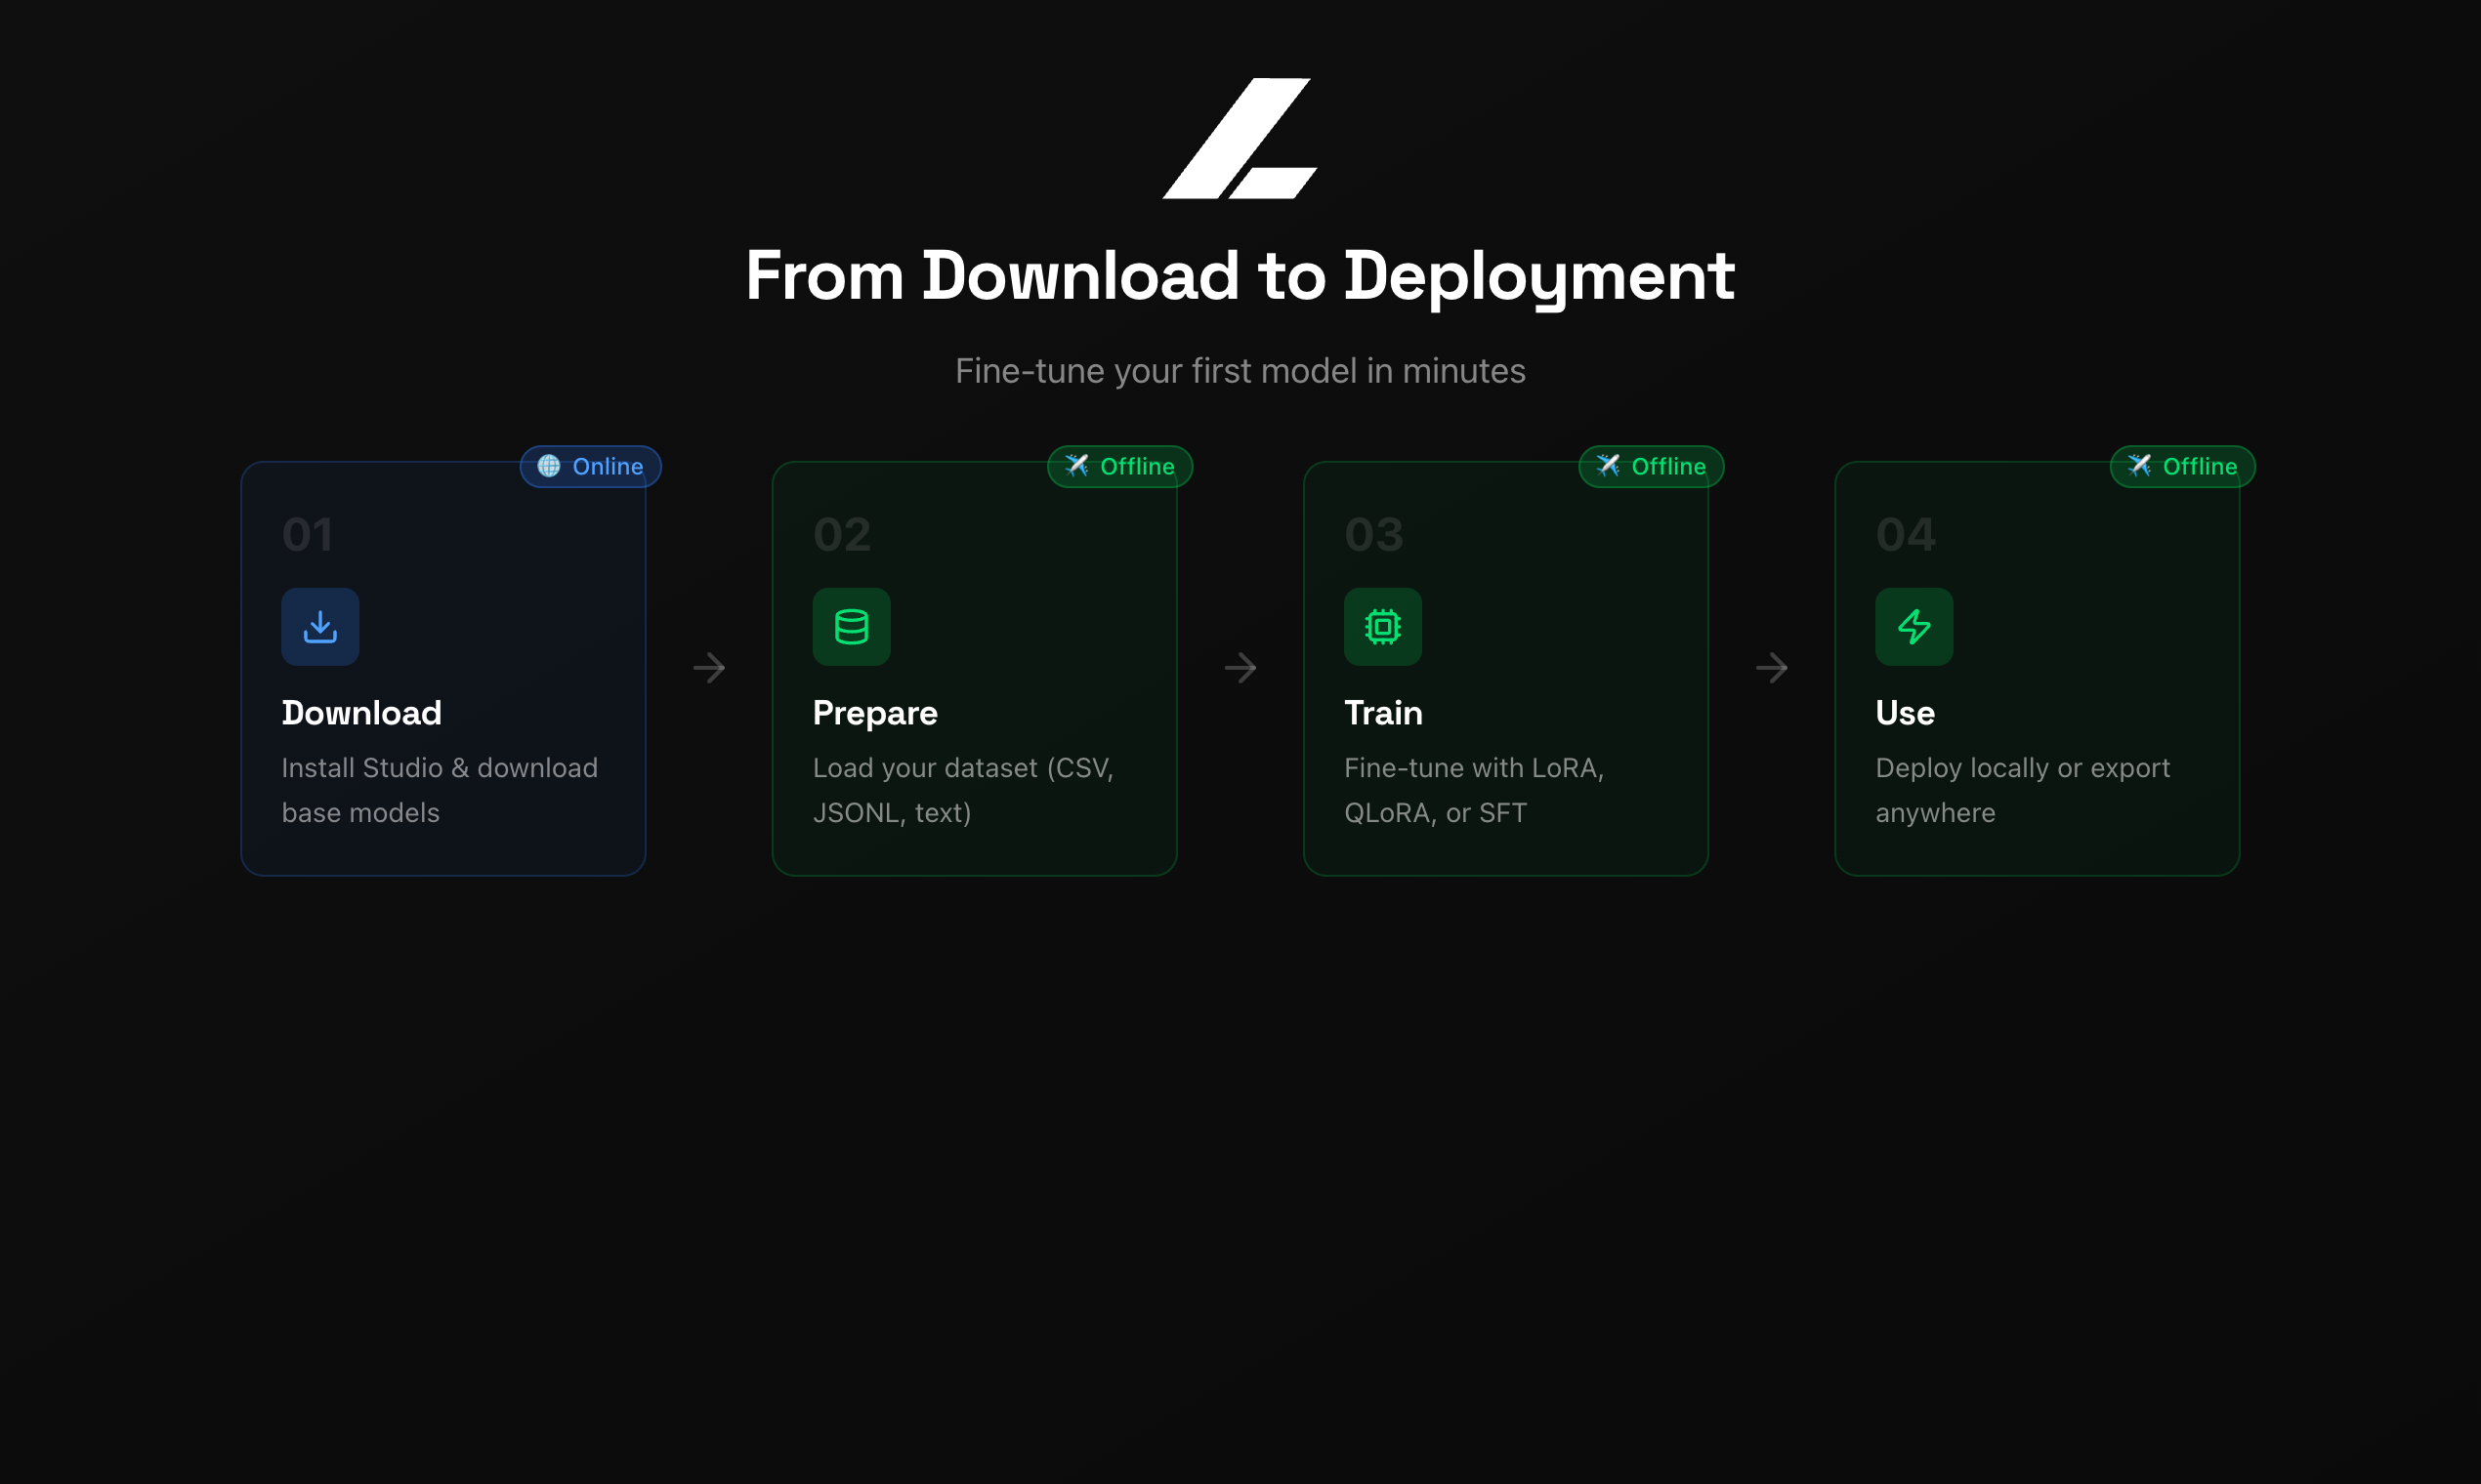
Task: Click the Use step heading
Action: point(1904,712)
